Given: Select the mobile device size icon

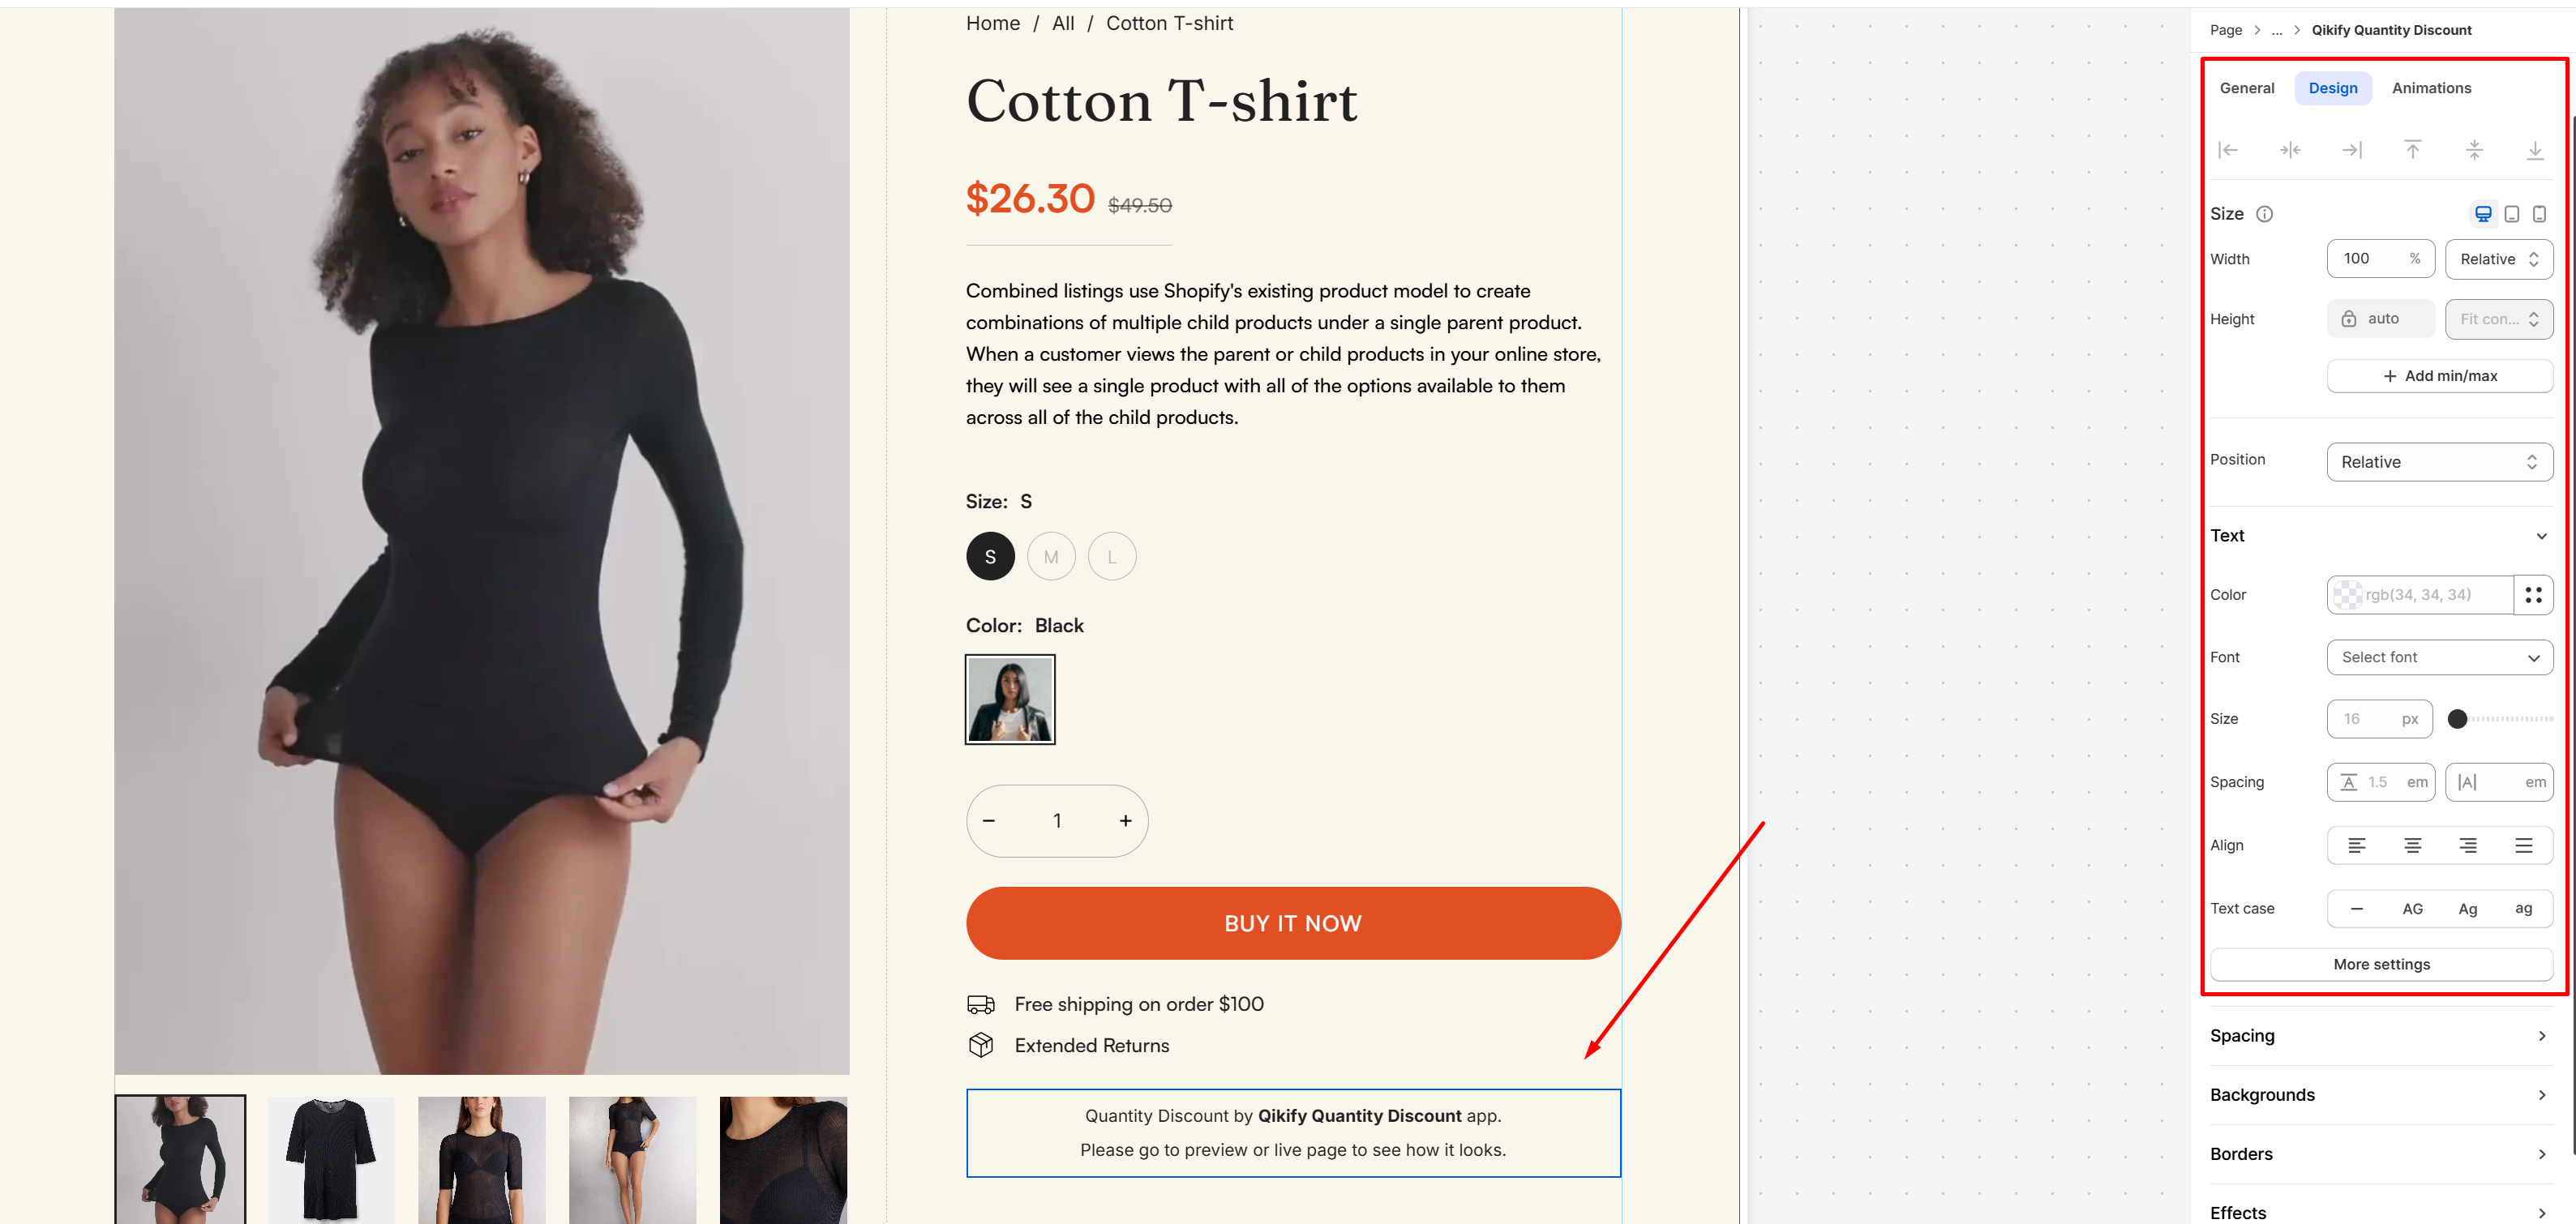Looking at the screenshot, I should pos(2539,214).
